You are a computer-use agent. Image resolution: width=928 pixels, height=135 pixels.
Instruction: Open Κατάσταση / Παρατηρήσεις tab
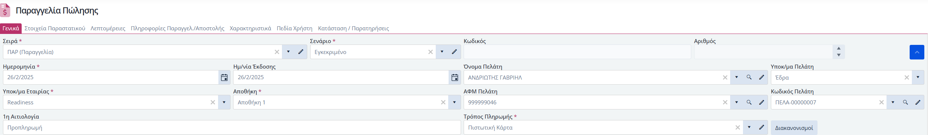pyautogui.click(x=354, y=28)
